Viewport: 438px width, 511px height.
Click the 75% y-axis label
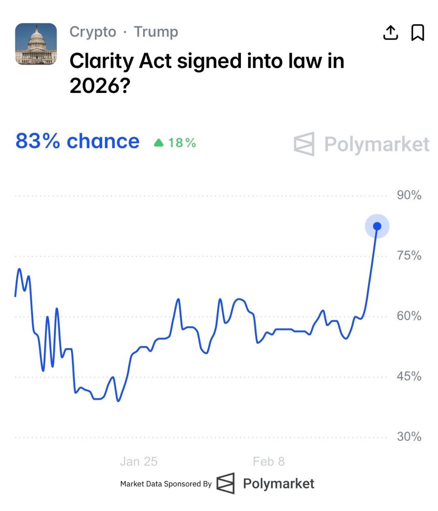coord(409,255)
